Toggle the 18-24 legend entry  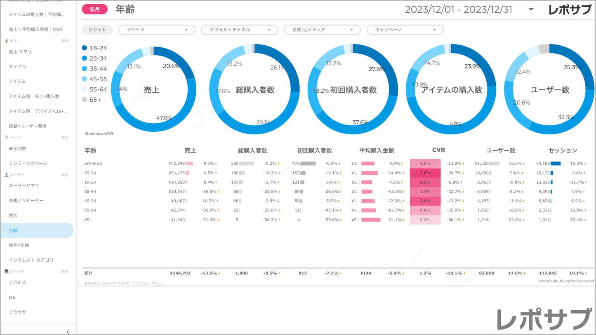[94, 48]
